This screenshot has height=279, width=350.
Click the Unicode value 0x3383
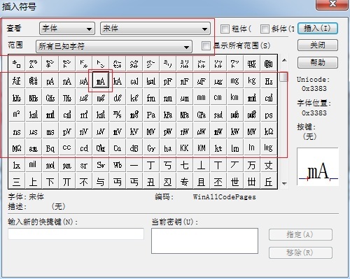pyautogui.click(x=314, y=89)
